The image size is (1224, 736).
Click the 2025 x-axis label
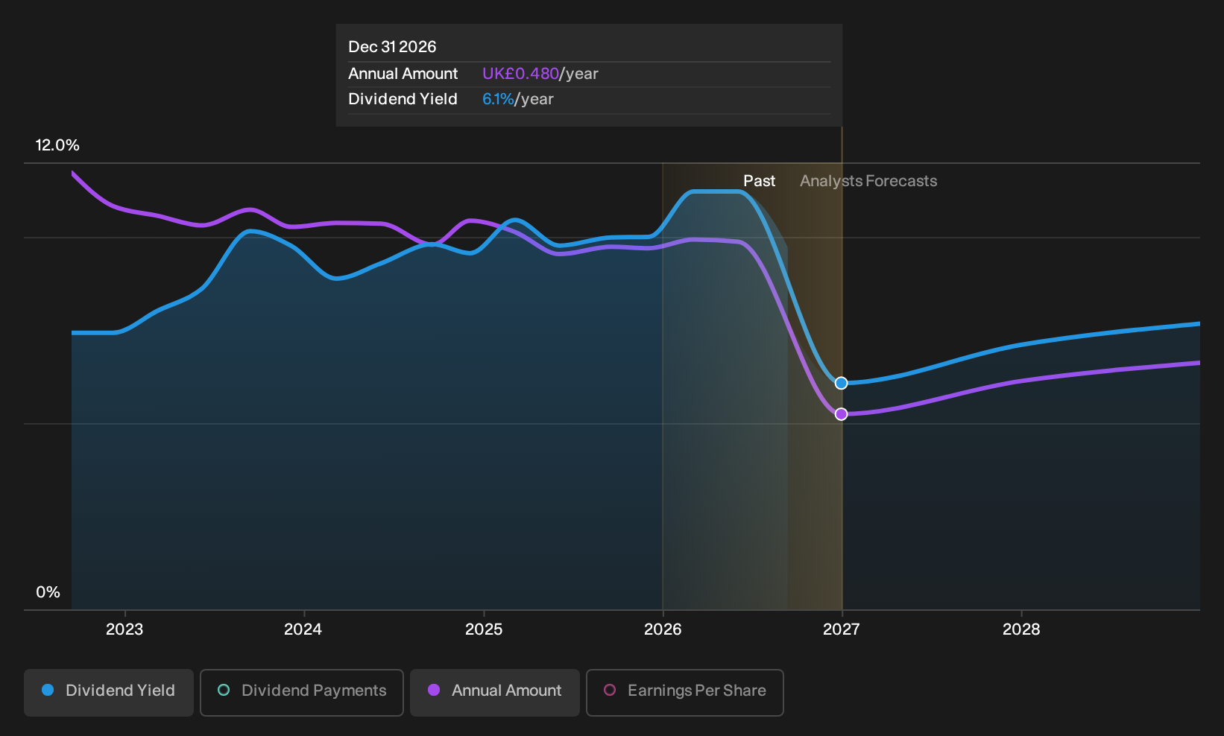pos(484,629)
